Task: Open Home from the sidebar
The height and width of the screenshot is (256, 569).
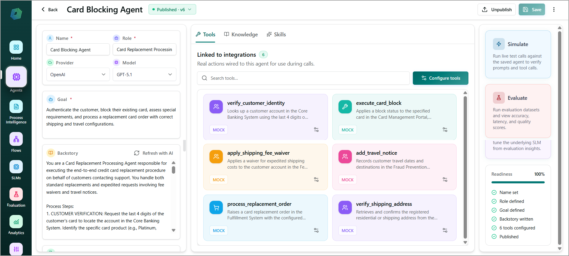Action: click(x=16, y=50)
